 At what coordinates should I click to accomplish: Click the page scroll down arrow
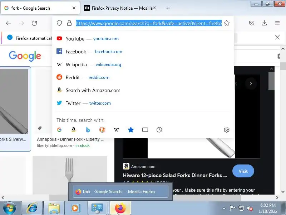(283, 192)
